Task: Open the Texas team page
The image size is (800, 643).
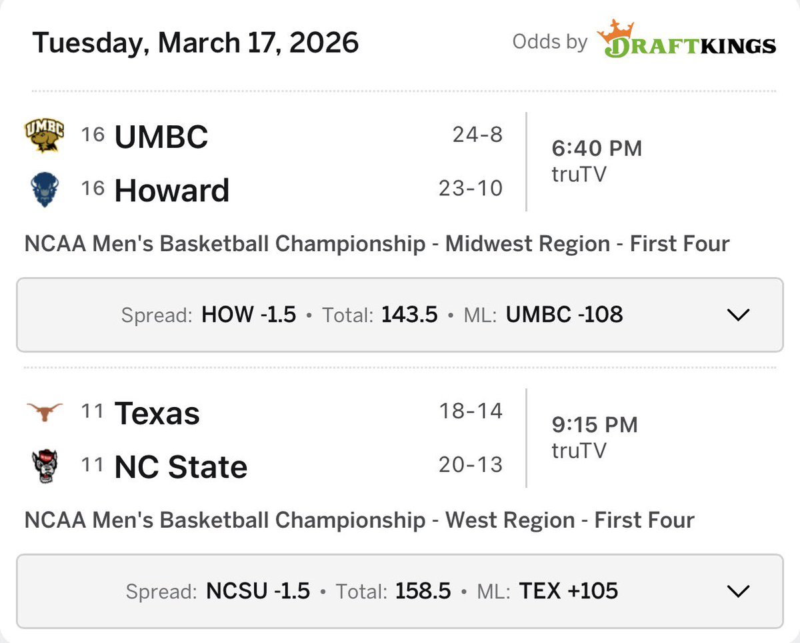Action: click(157, 413)
